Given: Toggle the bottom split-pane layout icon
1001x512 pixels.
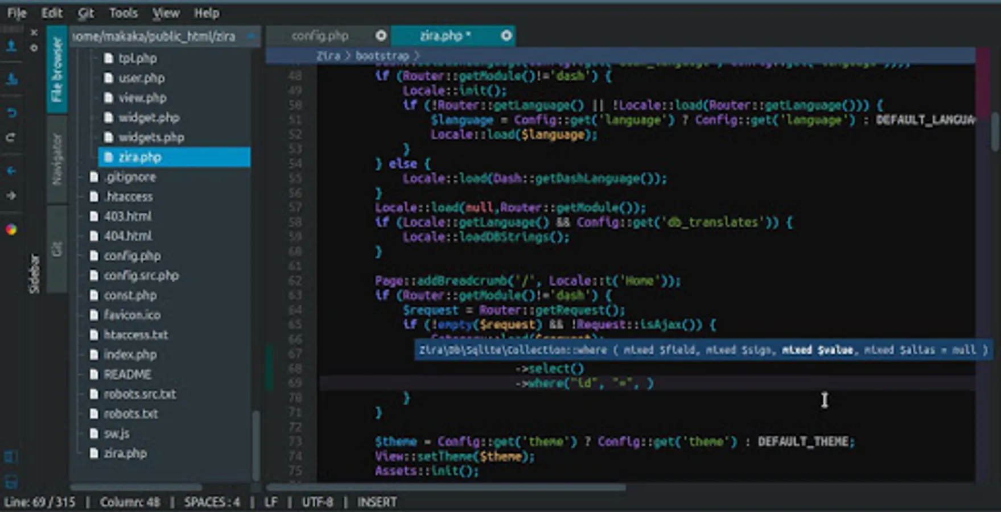Looking at the screenshot, I should pyautogui.click(x=11, y=482).
